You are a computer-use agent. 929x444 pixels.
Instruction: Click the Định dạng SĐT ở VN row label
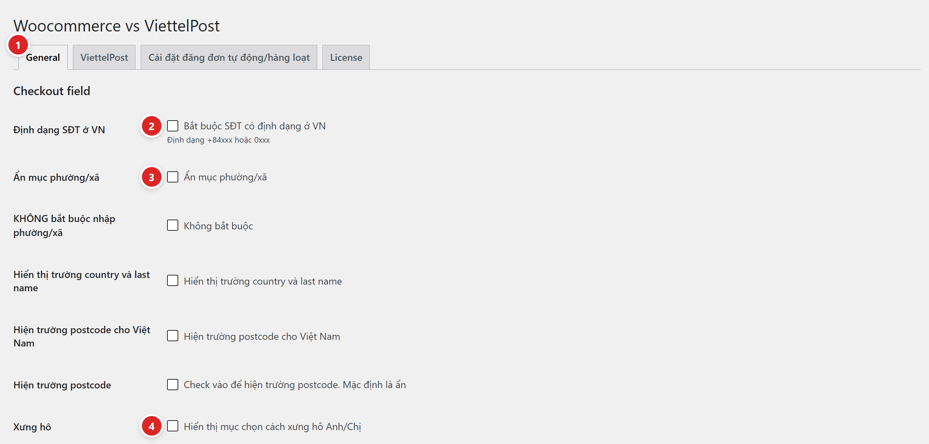(x=59, y=130)
